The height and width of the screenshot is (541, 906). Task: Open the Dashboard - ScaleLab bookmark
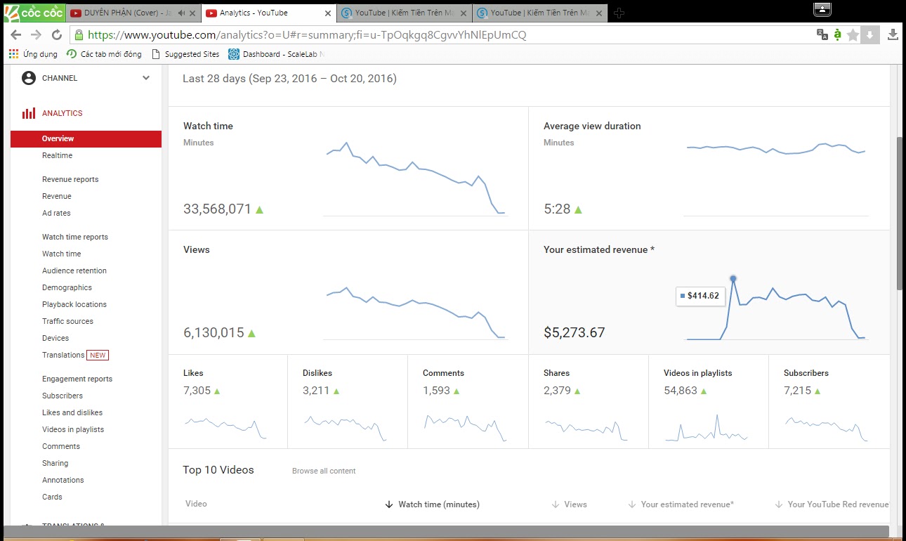click(277, 54)
